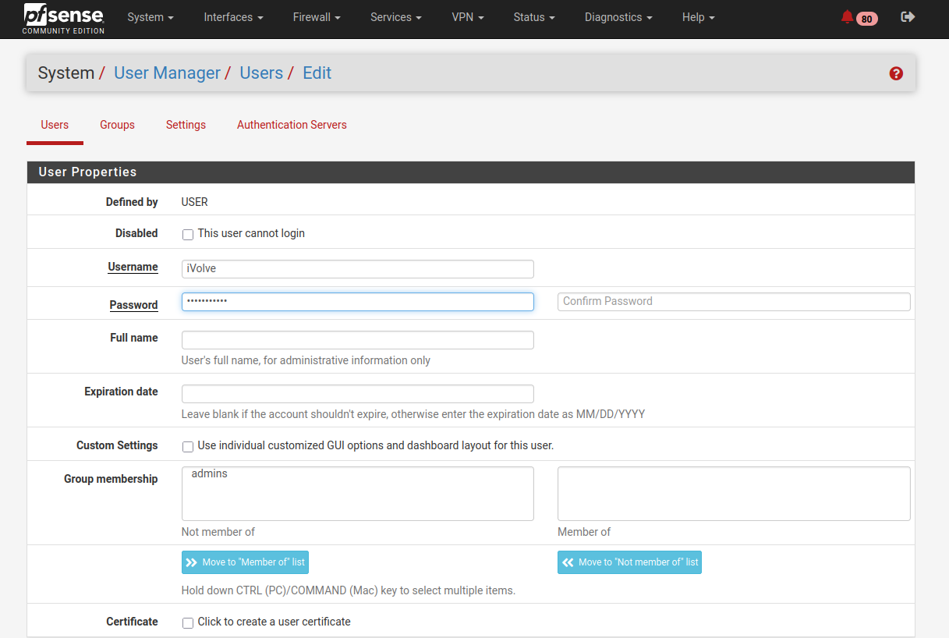Expand the System menu
Viewport: 949px width, 638px height.
[x=150, y=17]
